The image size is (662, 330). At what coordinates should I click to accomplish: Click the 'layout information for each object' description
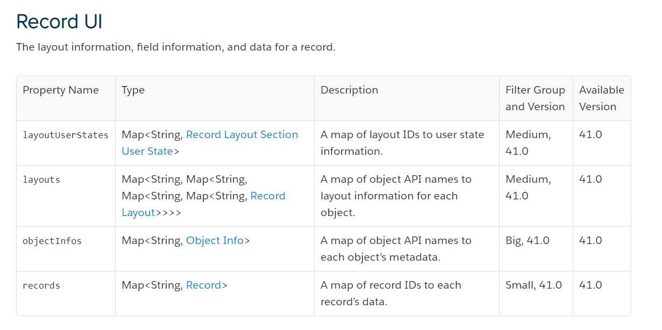[x=396, y=196]
